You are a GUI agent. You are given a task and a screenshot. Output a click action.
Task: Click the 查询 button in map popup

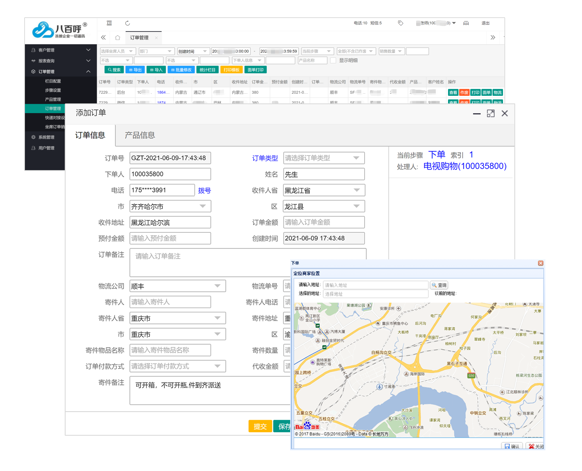pyautogui.click(x=439, y=285)
